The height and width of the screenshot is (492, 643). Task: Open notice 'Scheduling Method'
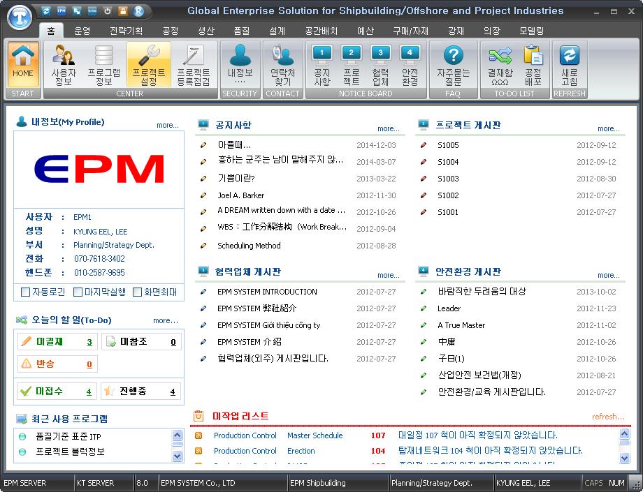[249, 246]
